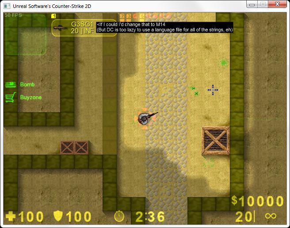Click the Buyzone text label
The image size is (290, 228).
point(31,97)
